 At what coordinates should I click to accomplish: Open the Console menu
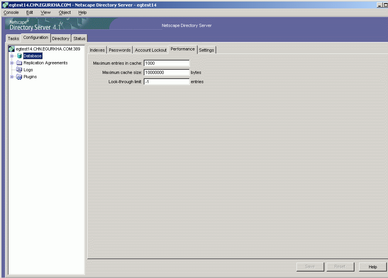(11, 12)
